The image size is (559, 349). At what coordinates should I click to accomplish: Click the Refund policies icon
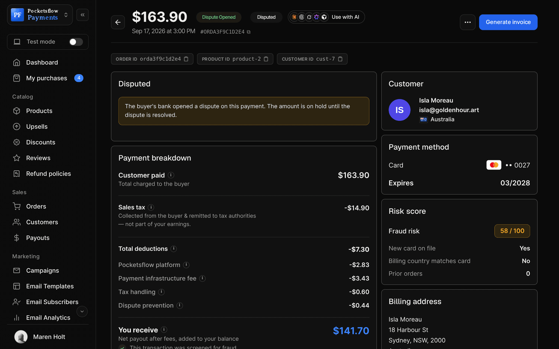click(x=17, y=174)
